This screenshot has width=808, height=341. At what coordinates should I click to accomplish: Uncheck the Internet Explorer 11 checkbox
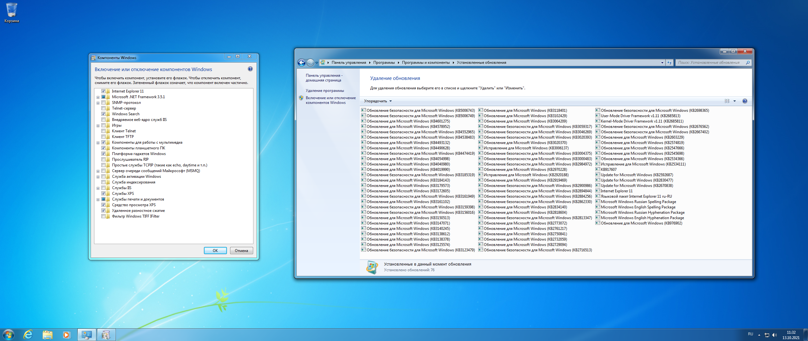pos(103,91)
